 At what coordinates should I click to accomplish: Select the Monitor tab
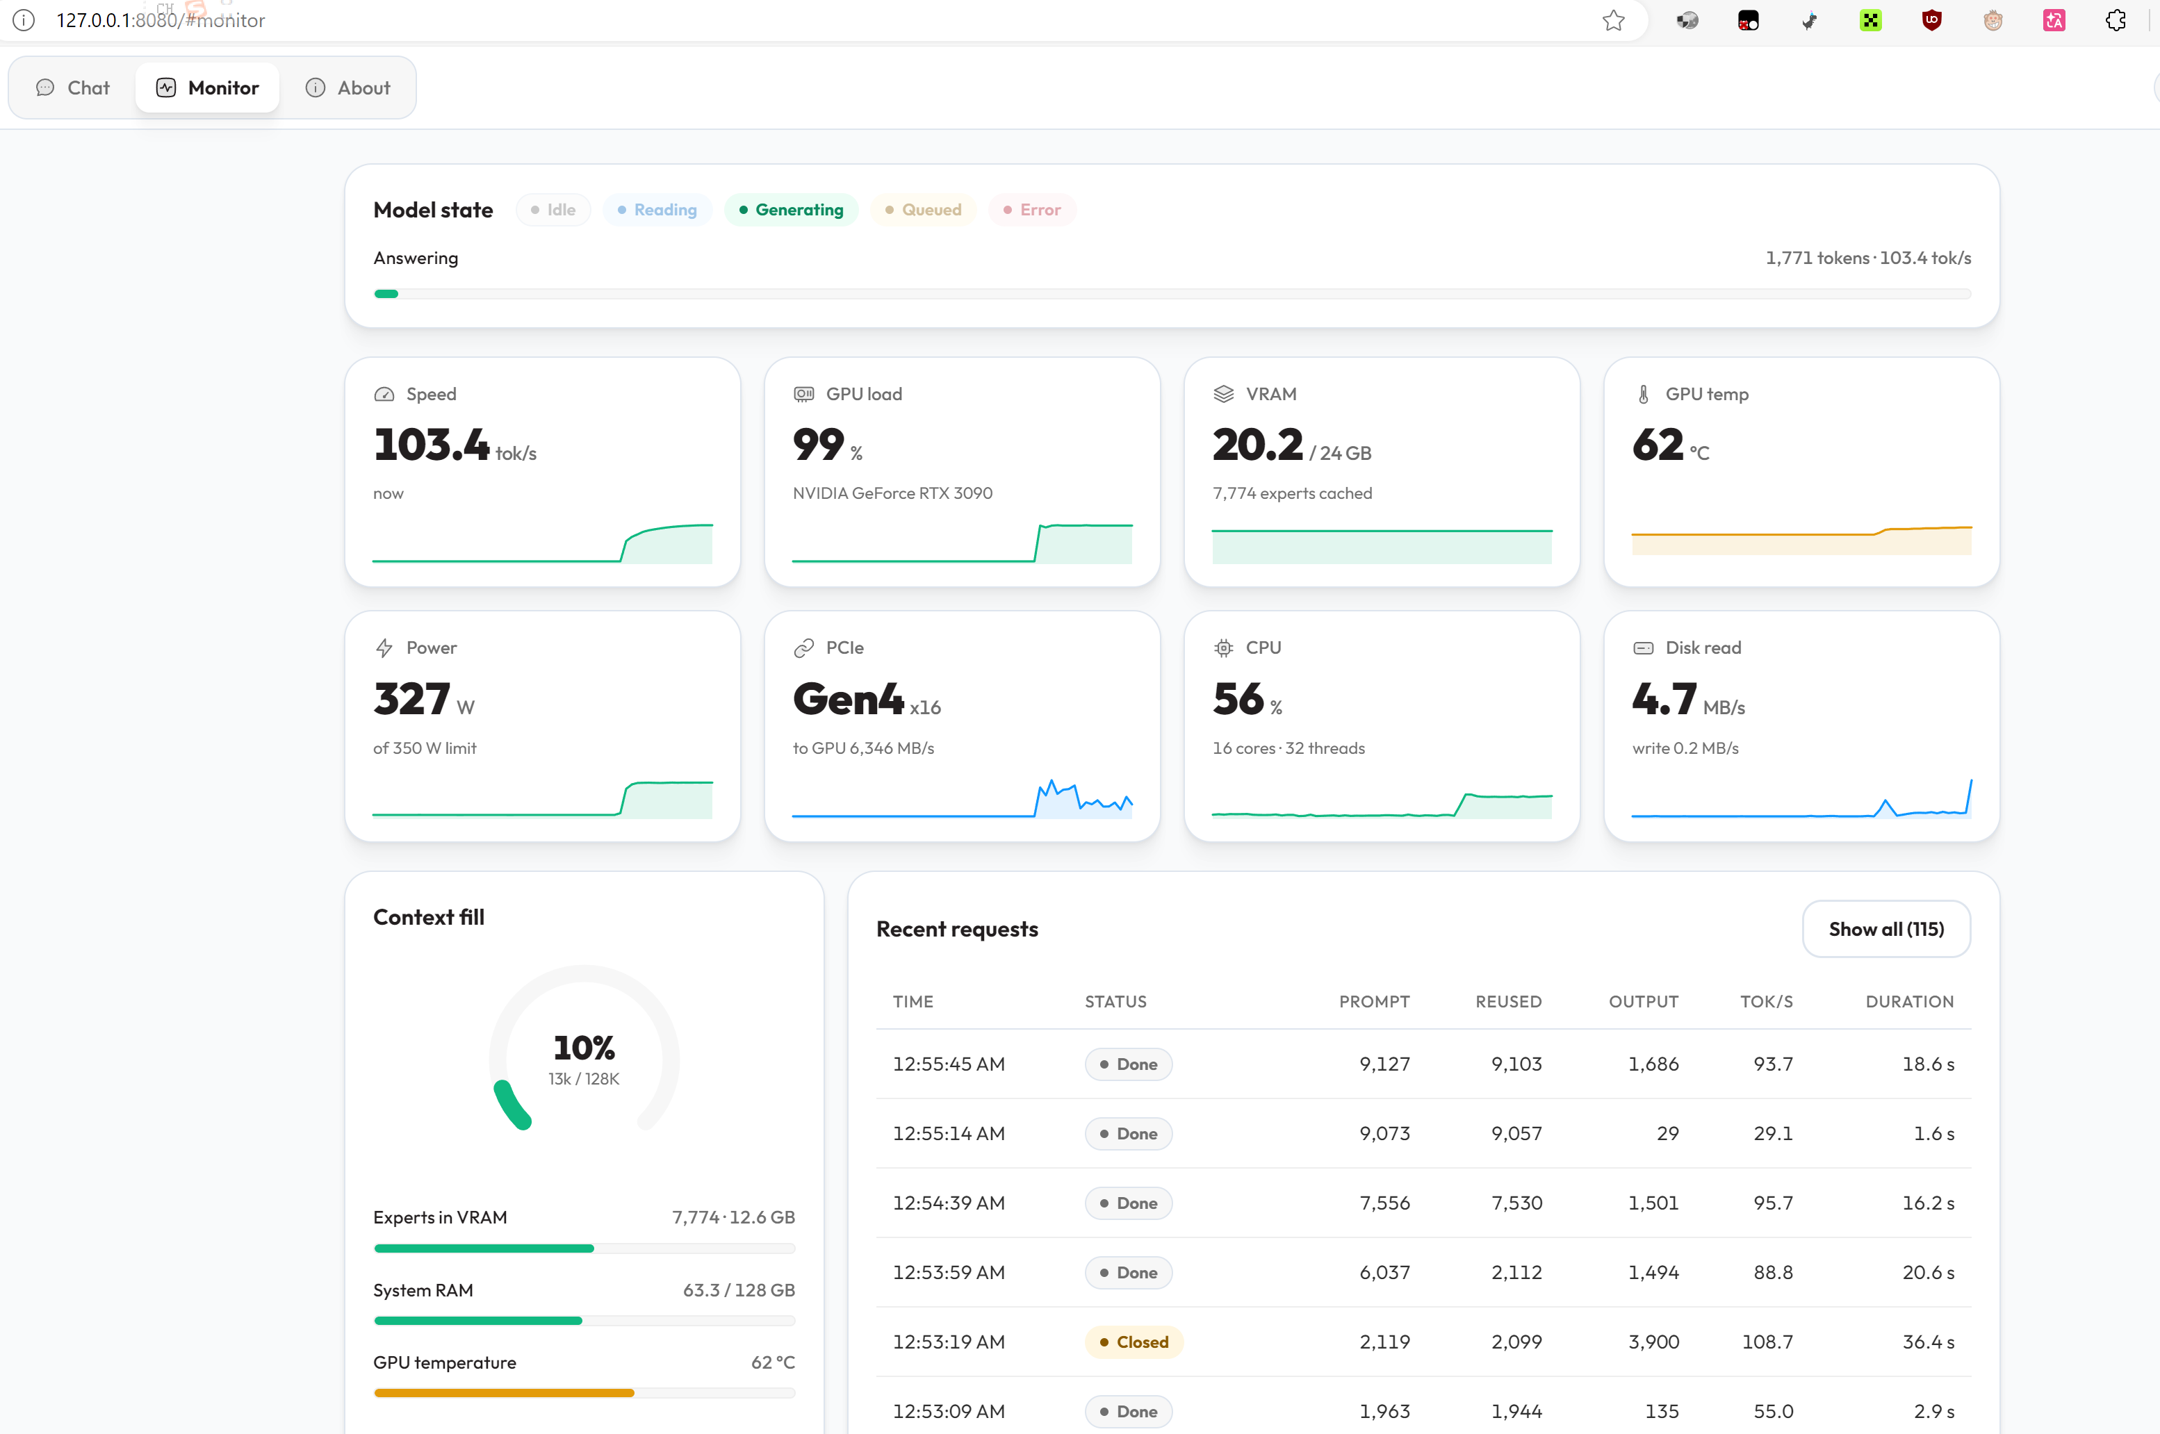(207, 88)
